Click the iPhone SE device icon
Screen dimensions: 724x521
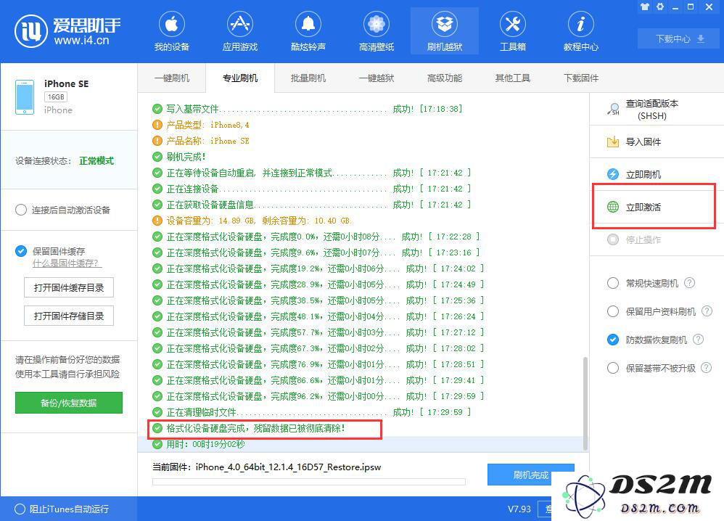pos(25,97)
